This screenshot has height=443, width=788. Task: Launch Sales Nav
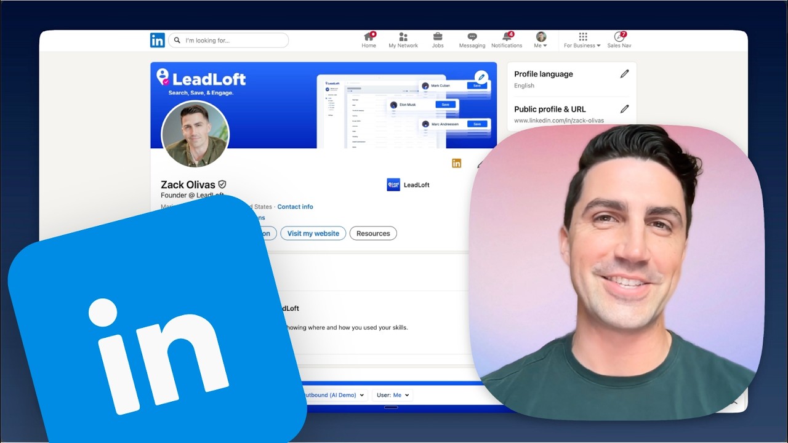tap(619, 41)
